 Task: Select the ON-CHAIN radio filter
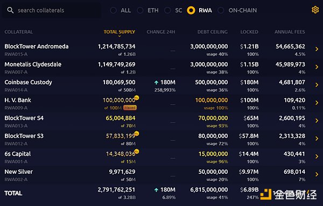point(221,10)
